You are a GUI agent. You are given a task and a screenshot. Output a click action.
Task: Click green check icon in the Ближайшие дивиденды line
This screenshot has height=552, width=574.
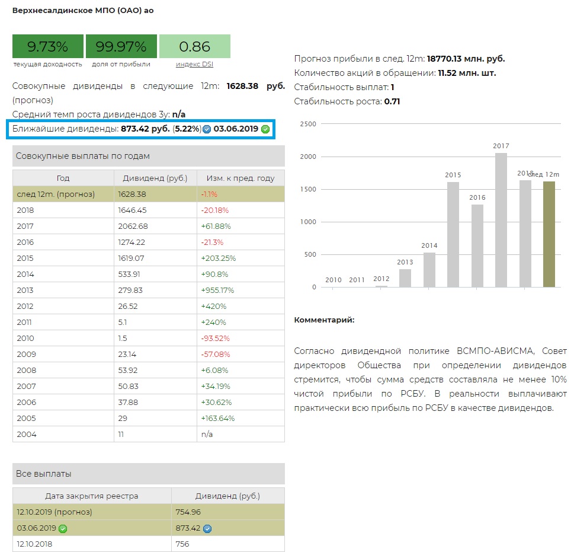coord(265,129)
